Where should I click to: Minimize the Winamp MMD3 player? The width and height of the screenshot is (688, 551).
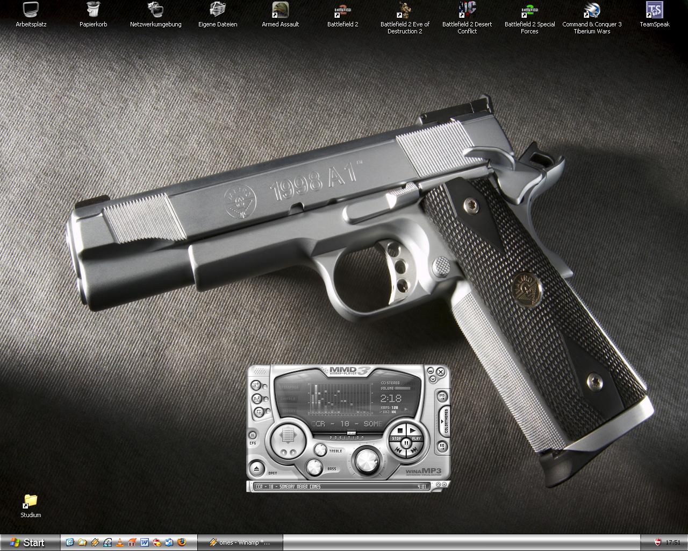pos(431,371)
